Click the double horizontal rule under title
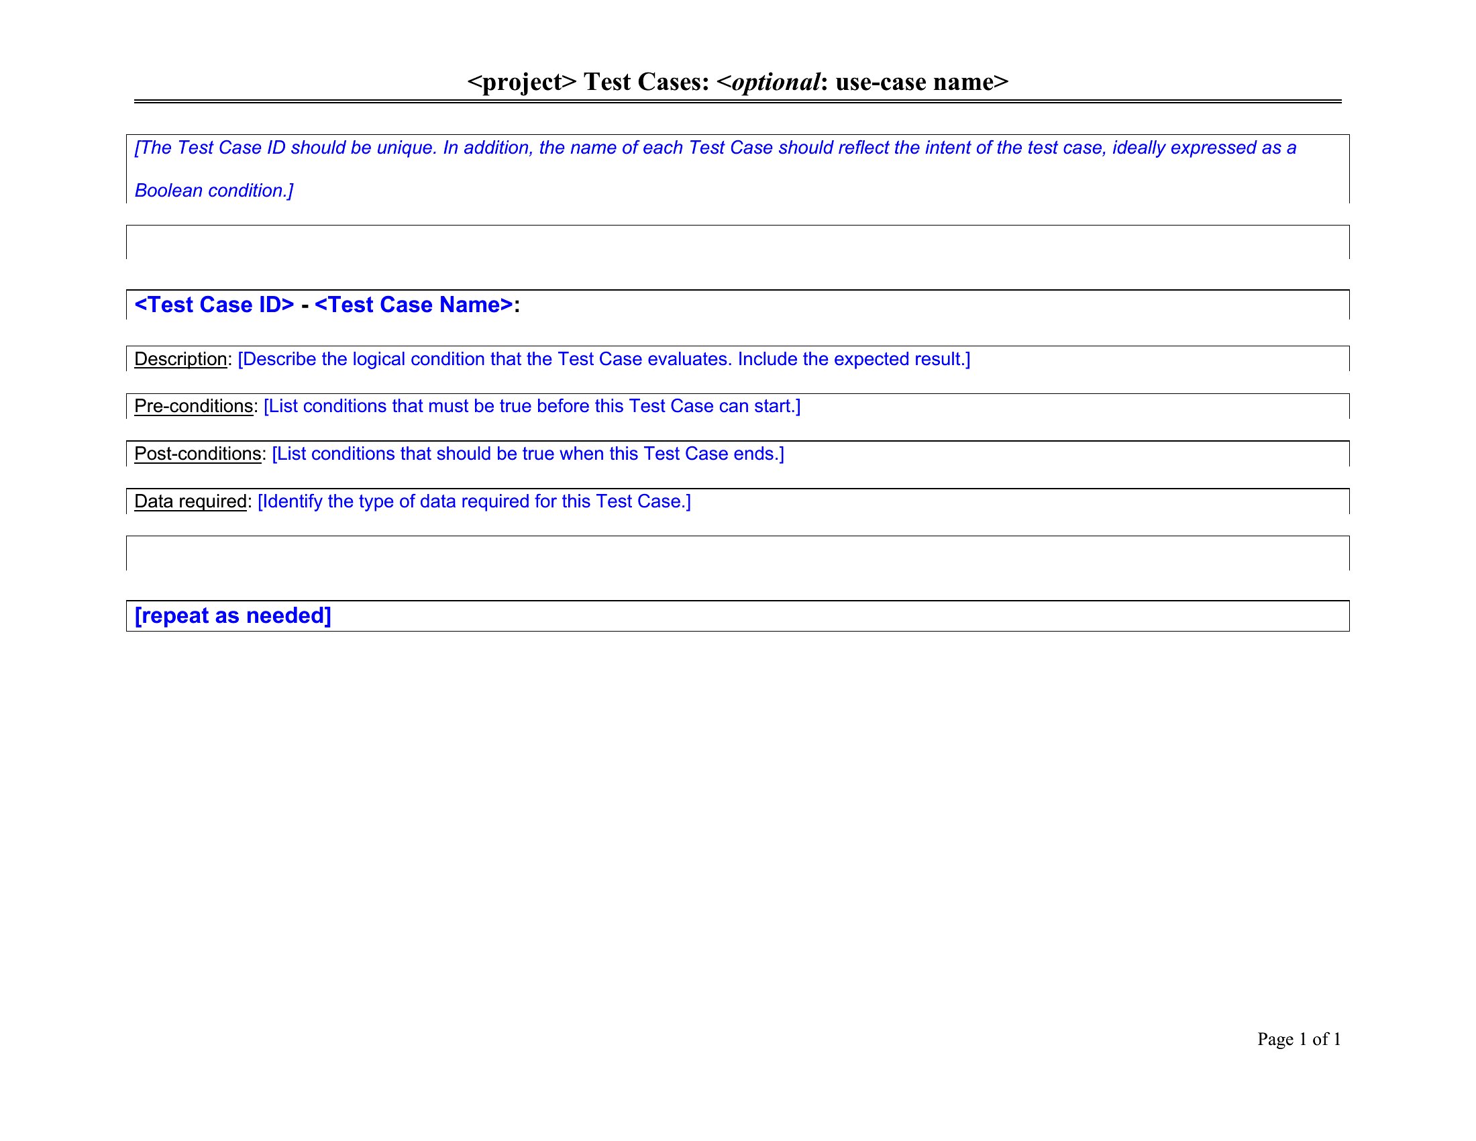This screenshot has height=1141, width=1476. pyautogui.click(x=737, y=101)
